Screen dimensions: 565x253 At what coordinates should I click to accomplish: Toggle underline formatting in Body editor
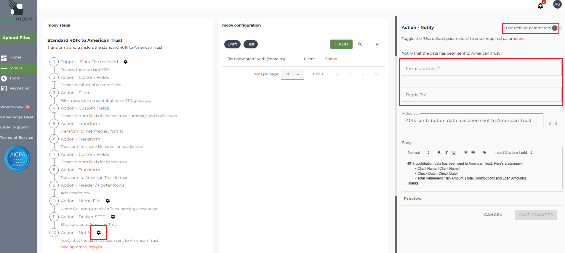pyautogui.click(x=454, y=153)
